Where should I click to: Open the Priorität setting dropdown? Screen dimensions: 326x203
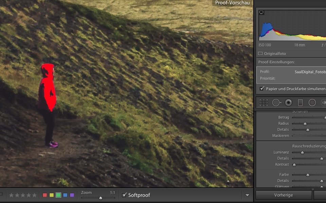[x=306, y=78]
